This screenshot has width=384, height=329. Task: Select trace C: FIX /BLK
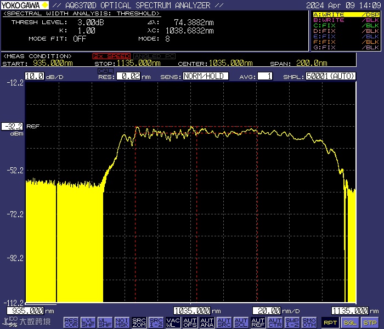[x=346, y=25]
